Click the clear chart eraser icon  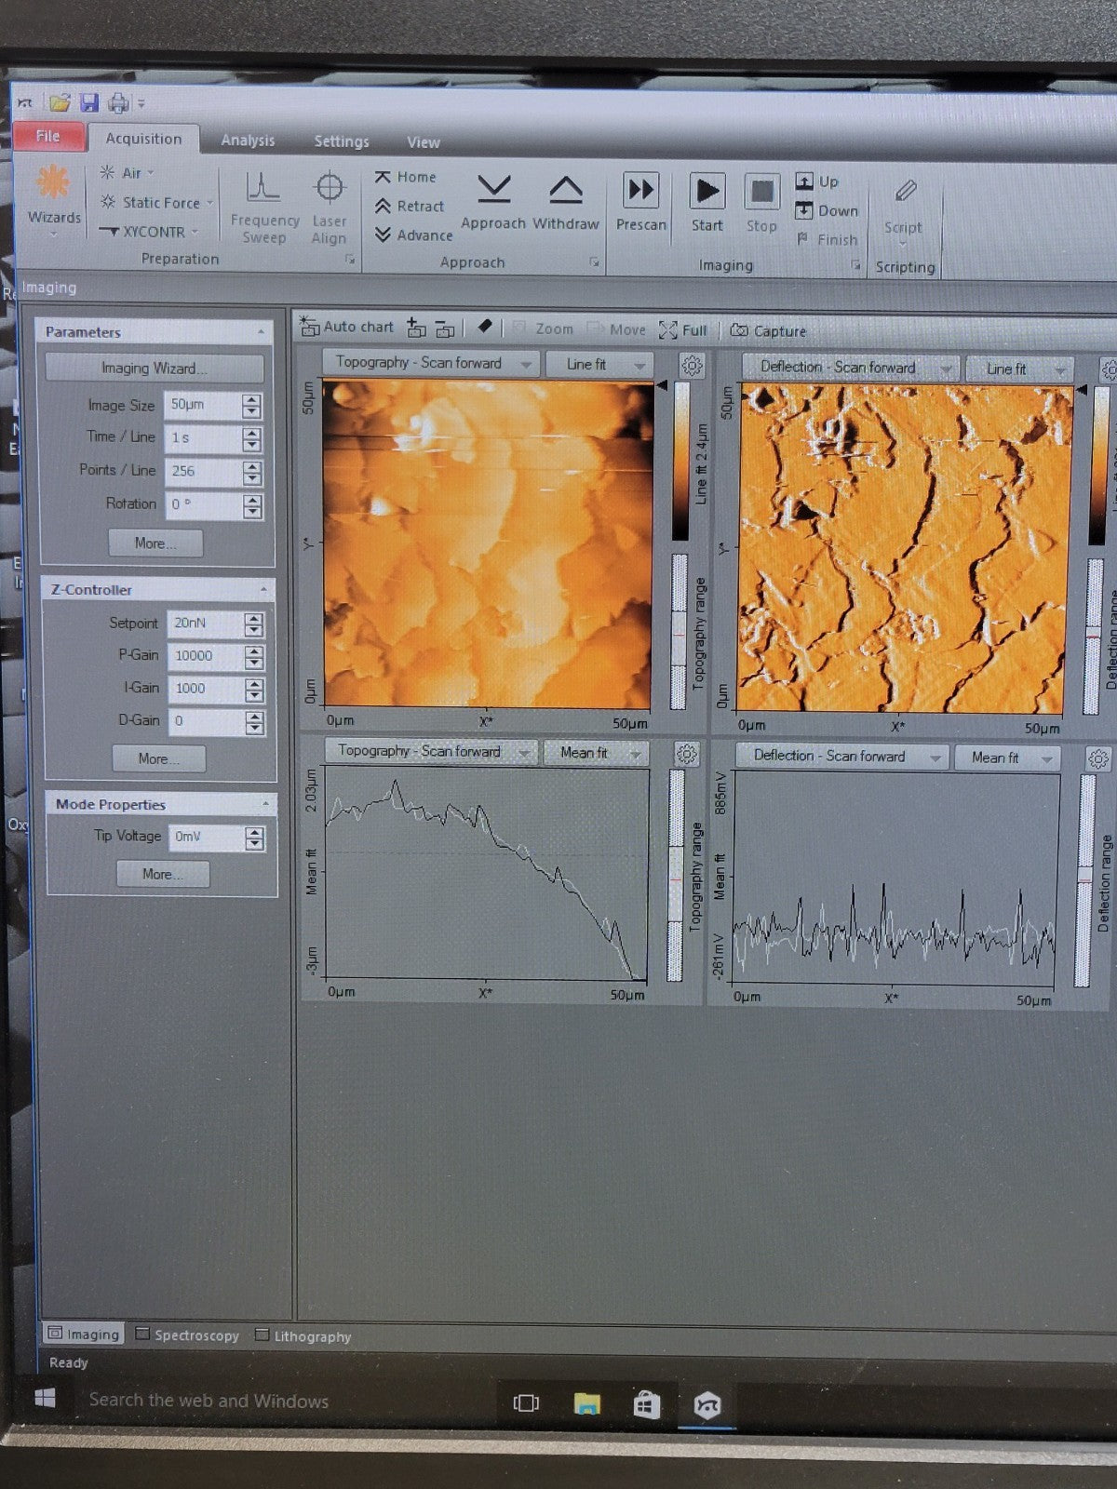pyautogui.click(x=484, y=327)
